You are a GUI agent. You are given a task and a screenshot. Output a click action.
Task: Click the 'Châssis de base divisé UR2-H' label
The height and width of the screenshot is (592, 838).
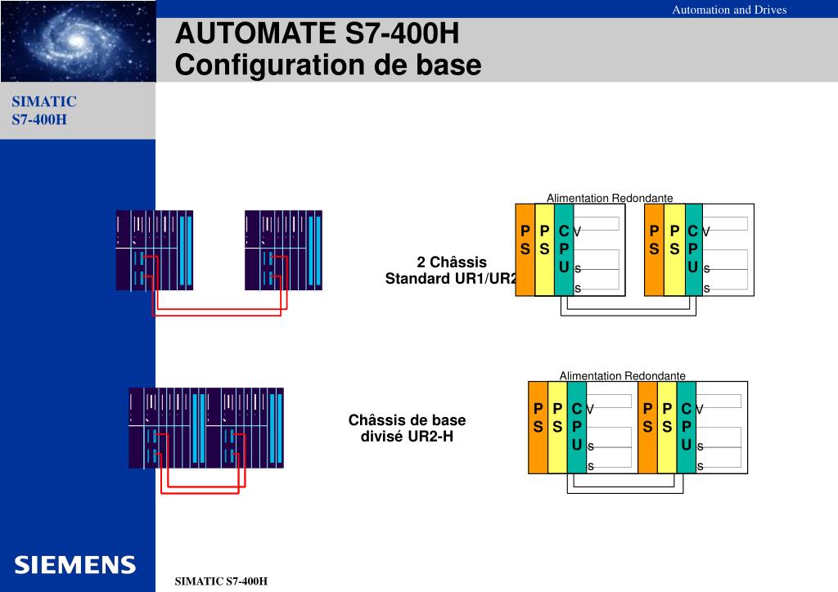coord(407,428)
